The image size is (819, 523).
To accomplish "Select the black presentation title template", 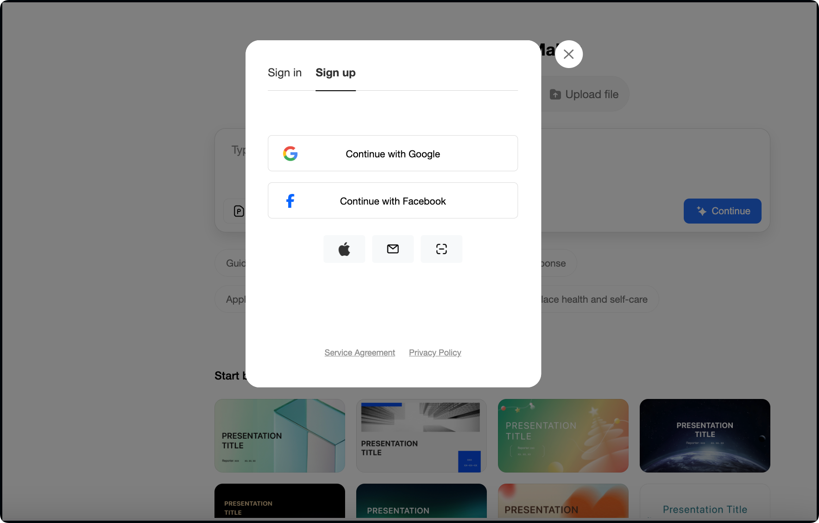I will click(x=280, y=501).
